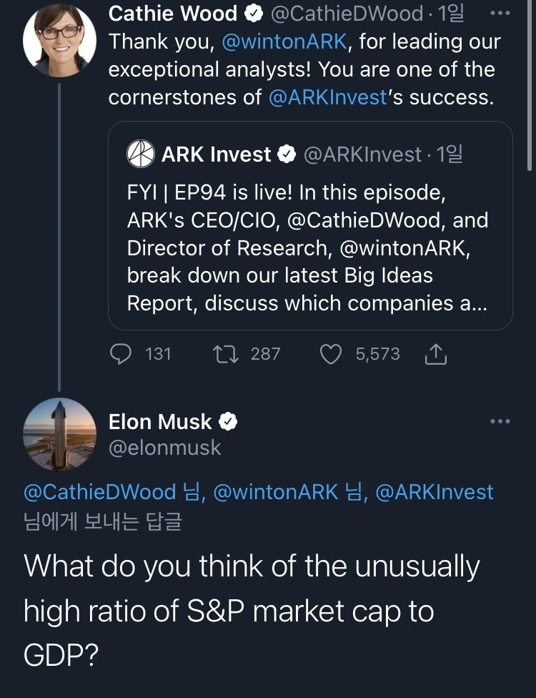
Task: Click Elon Musk's verified checkmark badge
Action: coord(227,422)
